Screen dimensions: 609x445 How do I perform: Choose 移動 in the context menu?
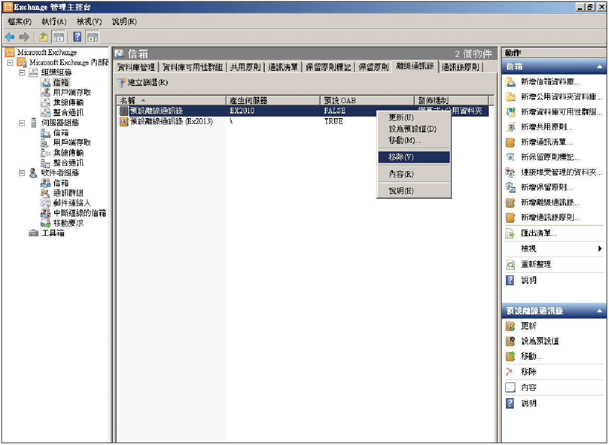point(414,140)
